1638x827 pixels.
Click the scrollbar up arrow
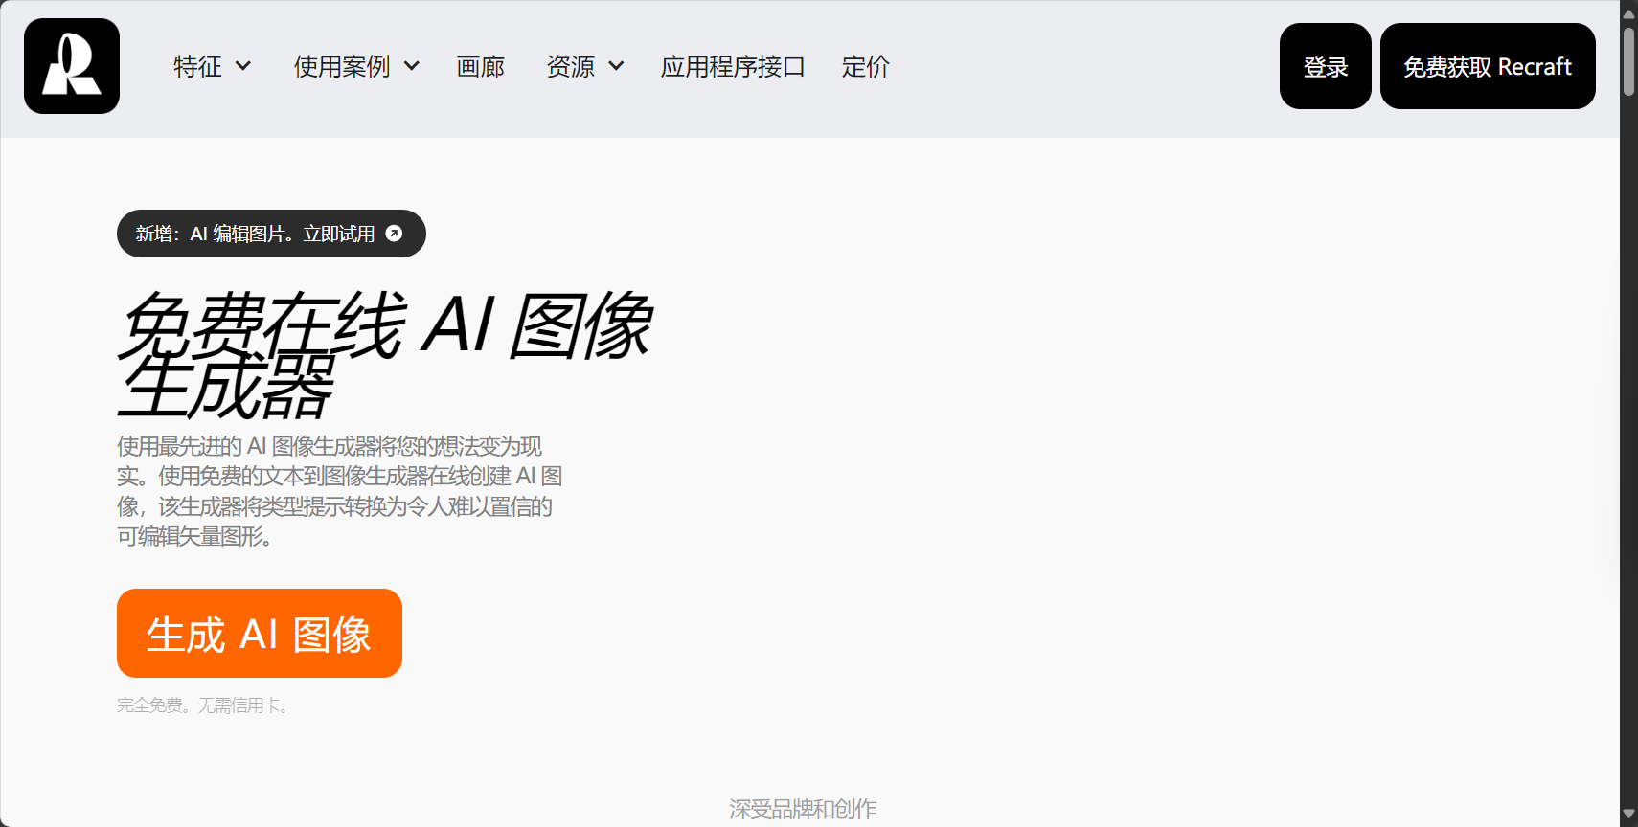pos(1628,12)
